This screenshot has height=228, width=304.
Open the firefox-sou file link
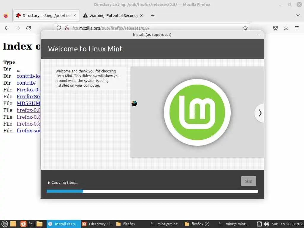pos(28,131)
